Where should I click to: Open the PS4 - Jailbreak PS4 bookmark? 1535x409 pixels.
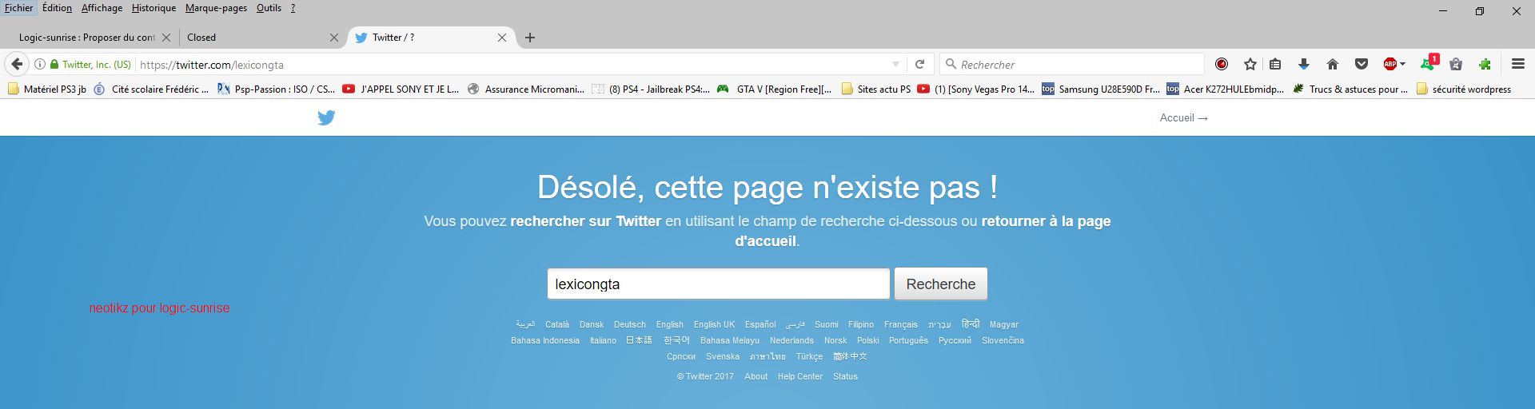[x=652, y=89]
